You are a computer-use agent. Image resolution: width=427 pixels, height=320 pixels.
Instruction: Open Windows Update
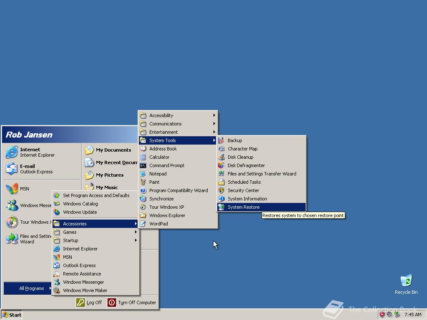pos(95,212)
